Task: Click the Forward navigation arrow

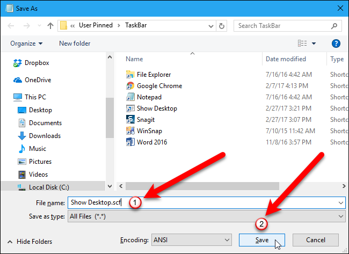Action: pos(27,26)
